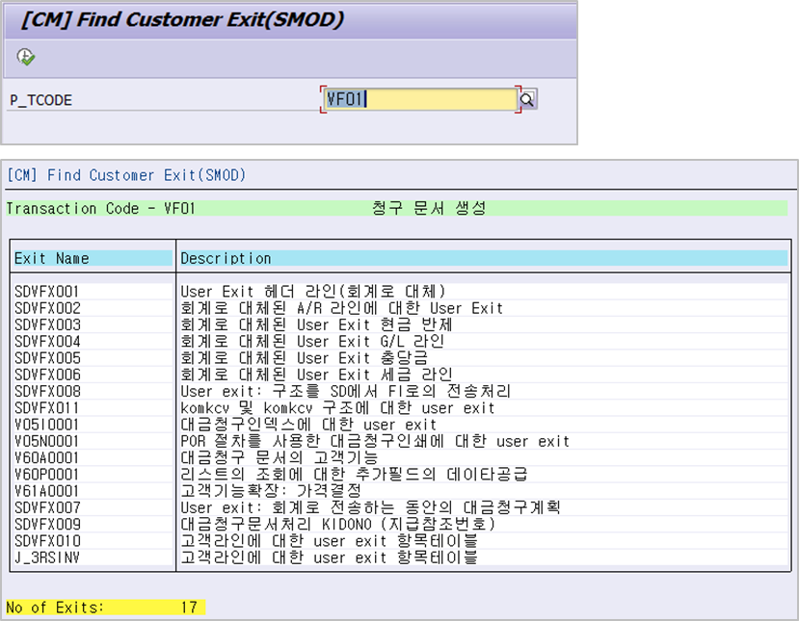This screenshot has height=621, width=799.
Task: Select exit name J_3RSINV
Action: tap(47, 557)
